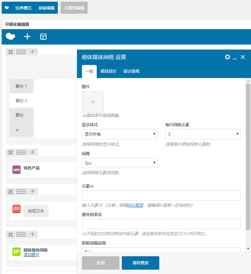Click into the 元素id input field
251x274 pixels.
(161, 195)
